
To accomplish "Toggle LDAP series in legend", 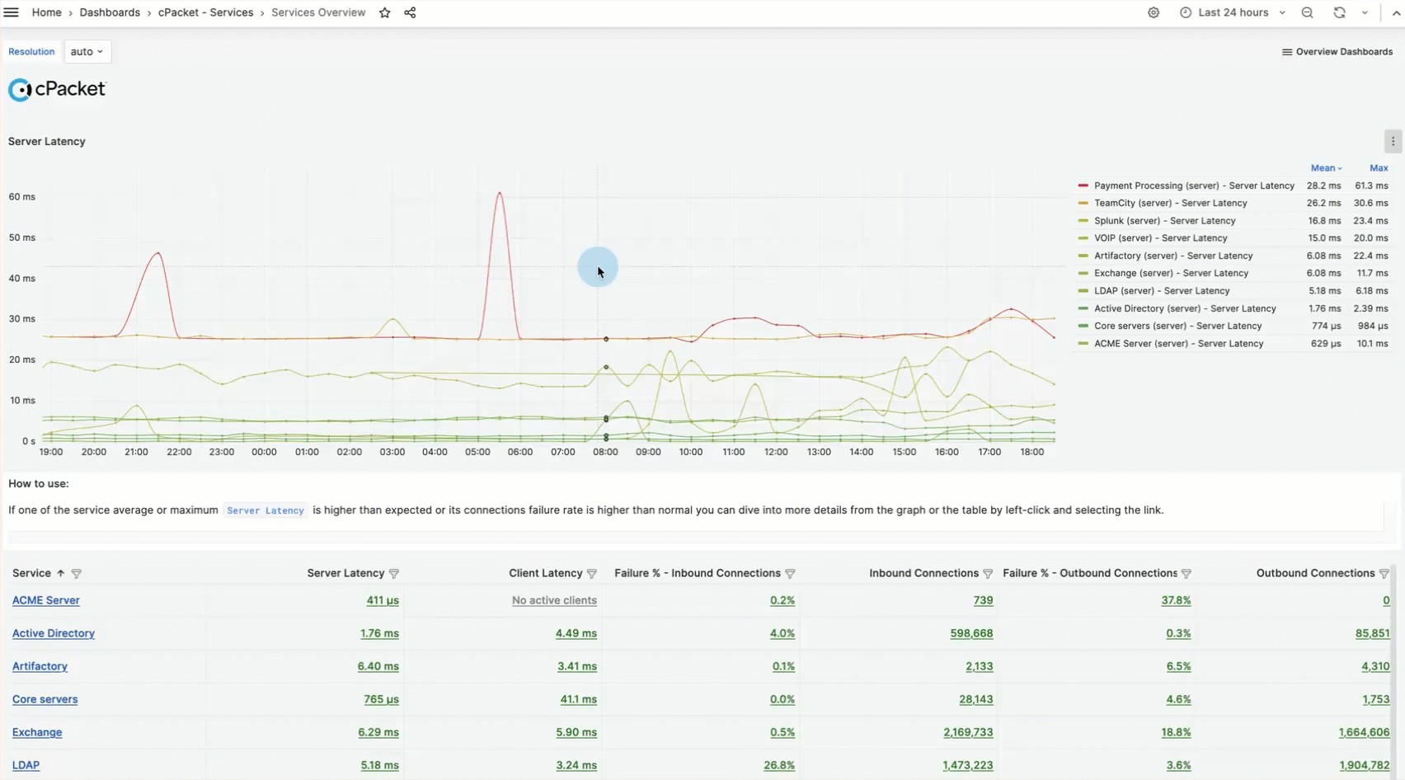I will (x=1162, y=291).
